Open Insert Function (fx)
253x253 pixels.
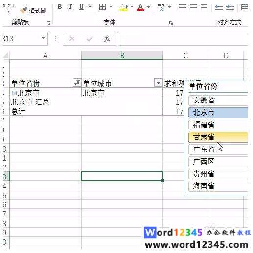pos(107,39)
